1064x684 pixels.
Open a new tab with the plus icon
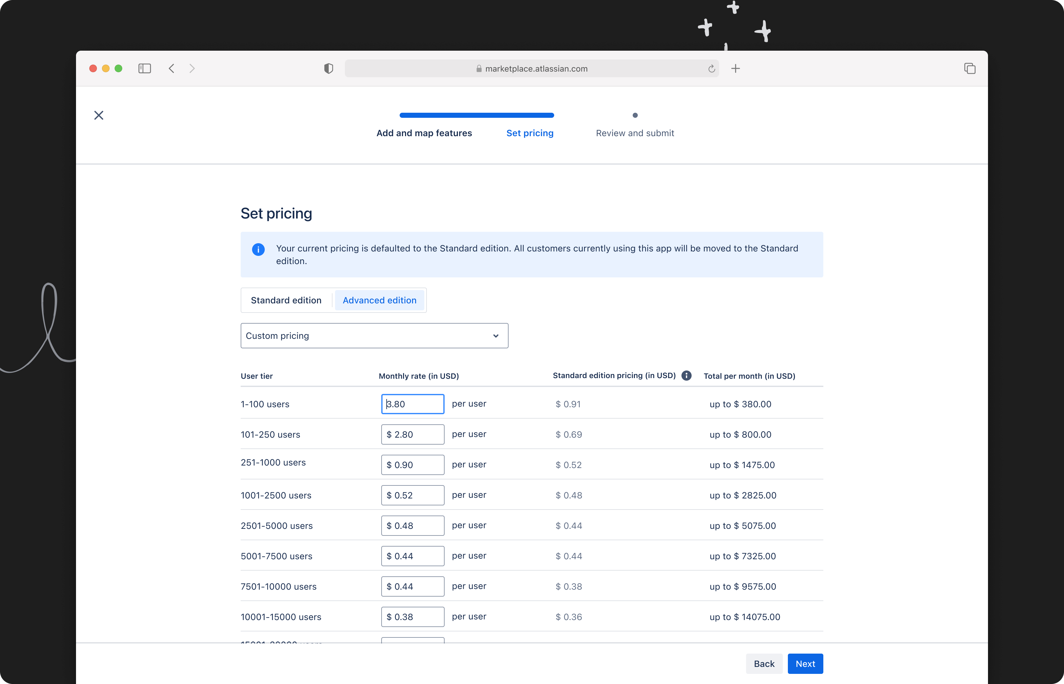pos(735,68)
